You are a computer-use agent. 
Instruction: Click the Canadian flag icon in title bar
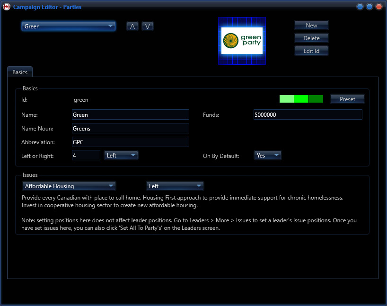tap(7, 7)
